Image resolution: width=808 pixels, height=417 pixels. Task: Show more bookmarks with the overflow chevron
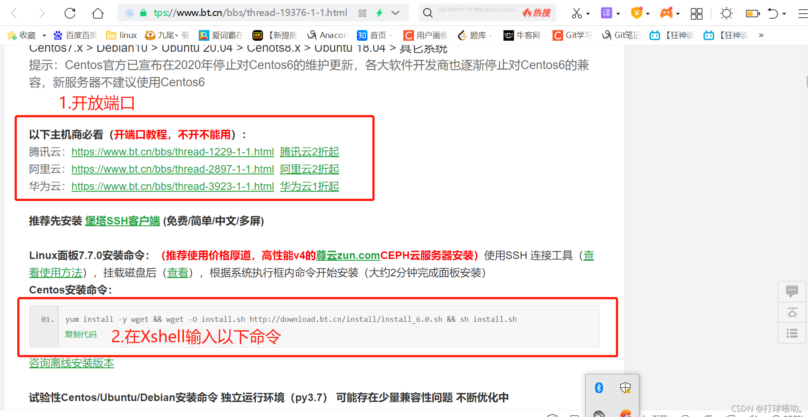click(x=761, y=35)
